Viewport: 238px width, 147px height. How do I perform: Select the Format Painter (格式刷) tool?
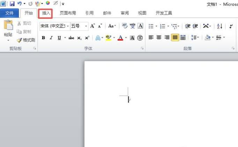[x=26, y=40]
